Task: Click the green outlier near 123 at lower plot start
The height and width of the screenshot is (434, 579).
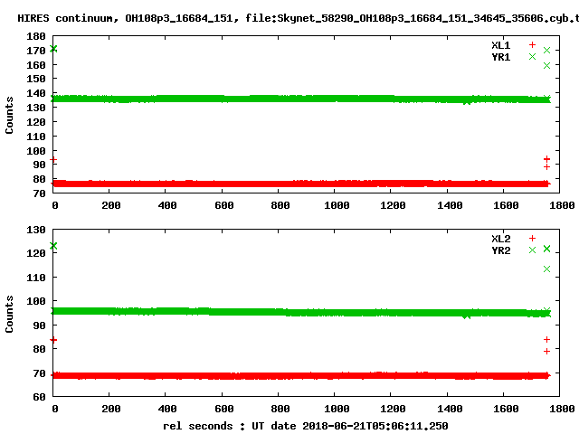Action: 53,246
